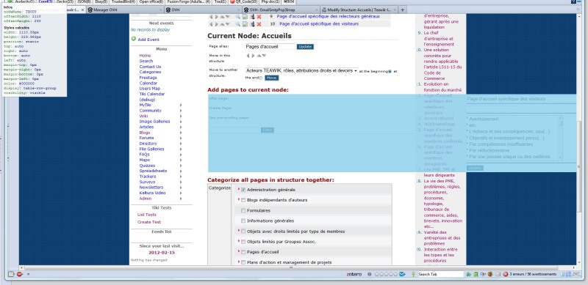The image size is (588, 285).
Task: Click the green Add Event plus icon
Action: pos(133,39)
